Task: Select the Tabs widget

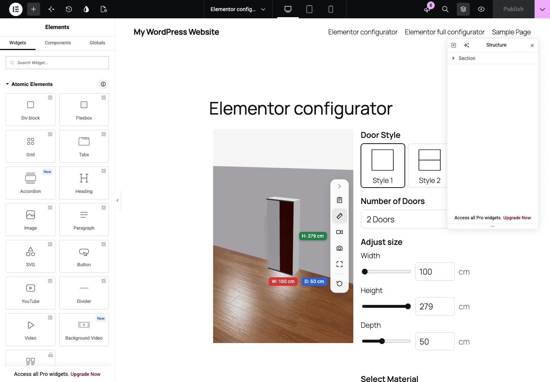Action: click(84, 146)
